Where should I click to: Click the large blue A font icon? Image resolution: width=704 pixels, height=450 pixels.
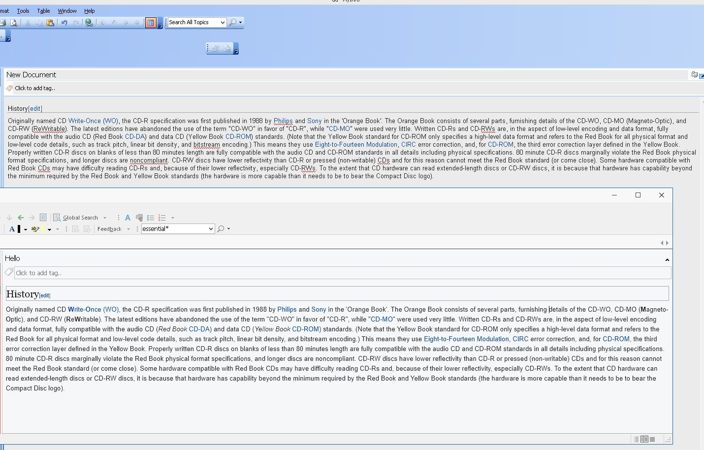[128, 218]
